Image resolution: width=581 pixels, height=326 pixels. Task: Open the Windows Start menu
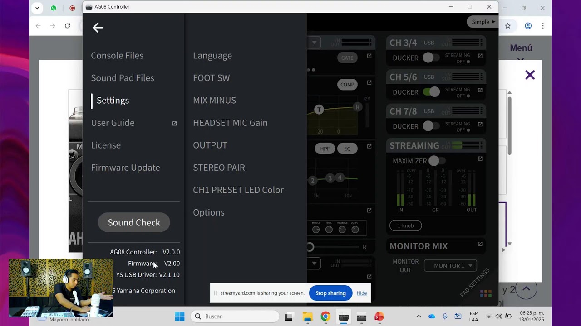pos(180,316)
